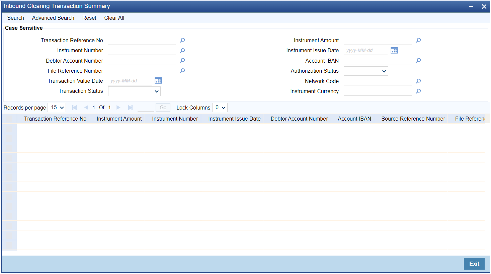Sort by Instrument Issue Date column header
This screenshot has height=274, width=491.
[234, 119]
